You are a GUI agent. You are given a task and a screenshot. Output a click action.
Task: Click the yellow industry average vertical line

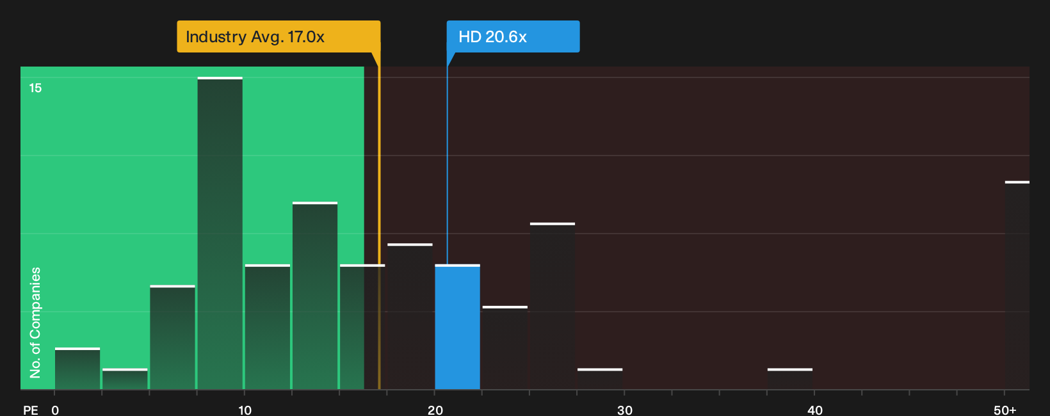(379, 221)
